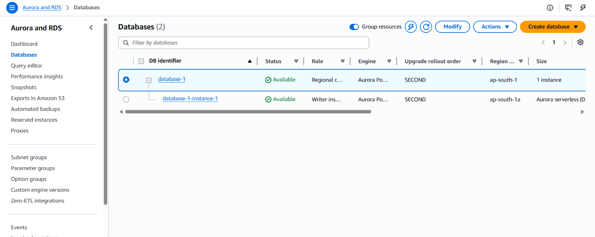595x237 pixels.
Task: Click the Available status of database-1
Action: point(280,80)
